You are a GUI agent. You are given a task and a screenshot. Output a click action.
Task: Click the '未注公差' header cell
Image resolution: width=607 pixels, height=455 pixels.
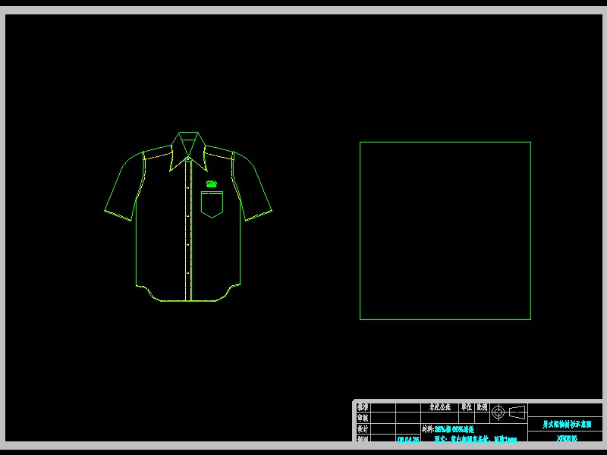440,407
